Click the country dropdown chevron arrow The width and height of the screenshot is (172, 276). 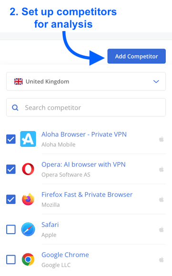(x=156, y=82)
